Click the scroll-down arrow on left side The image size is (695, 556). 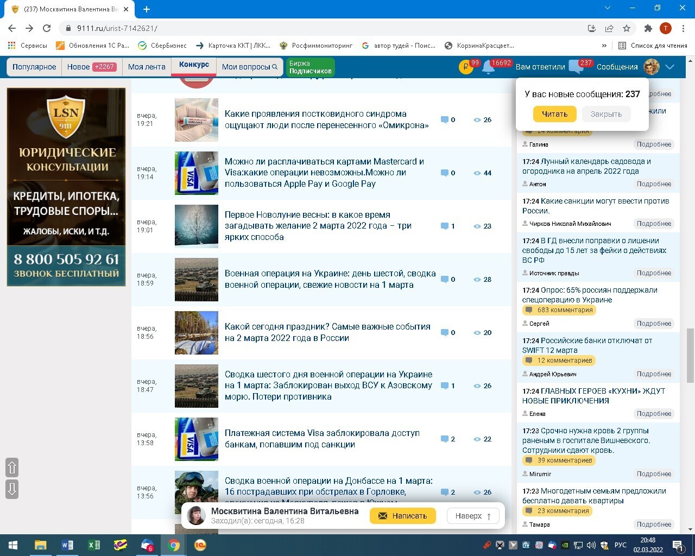[12, 489]
